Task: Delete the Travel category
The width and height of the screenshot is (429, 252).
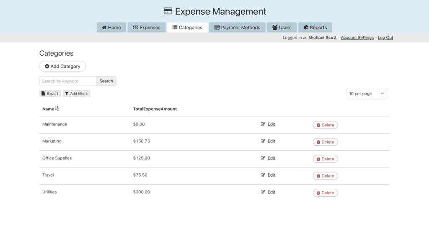Action: click(325, 176)
